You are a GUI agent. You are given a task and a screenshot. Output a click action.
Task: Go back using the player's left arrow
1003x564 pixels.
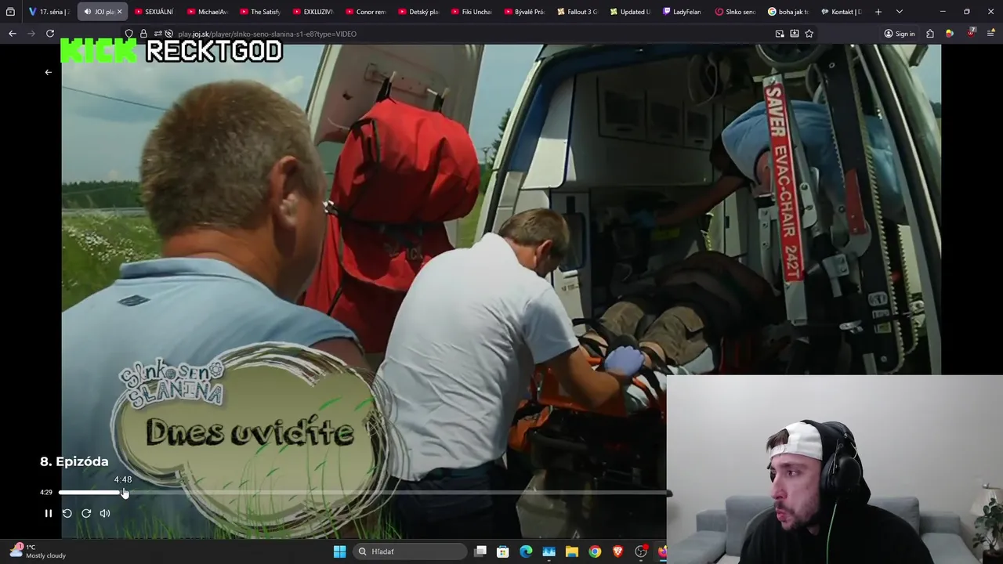tap(48, 72)
